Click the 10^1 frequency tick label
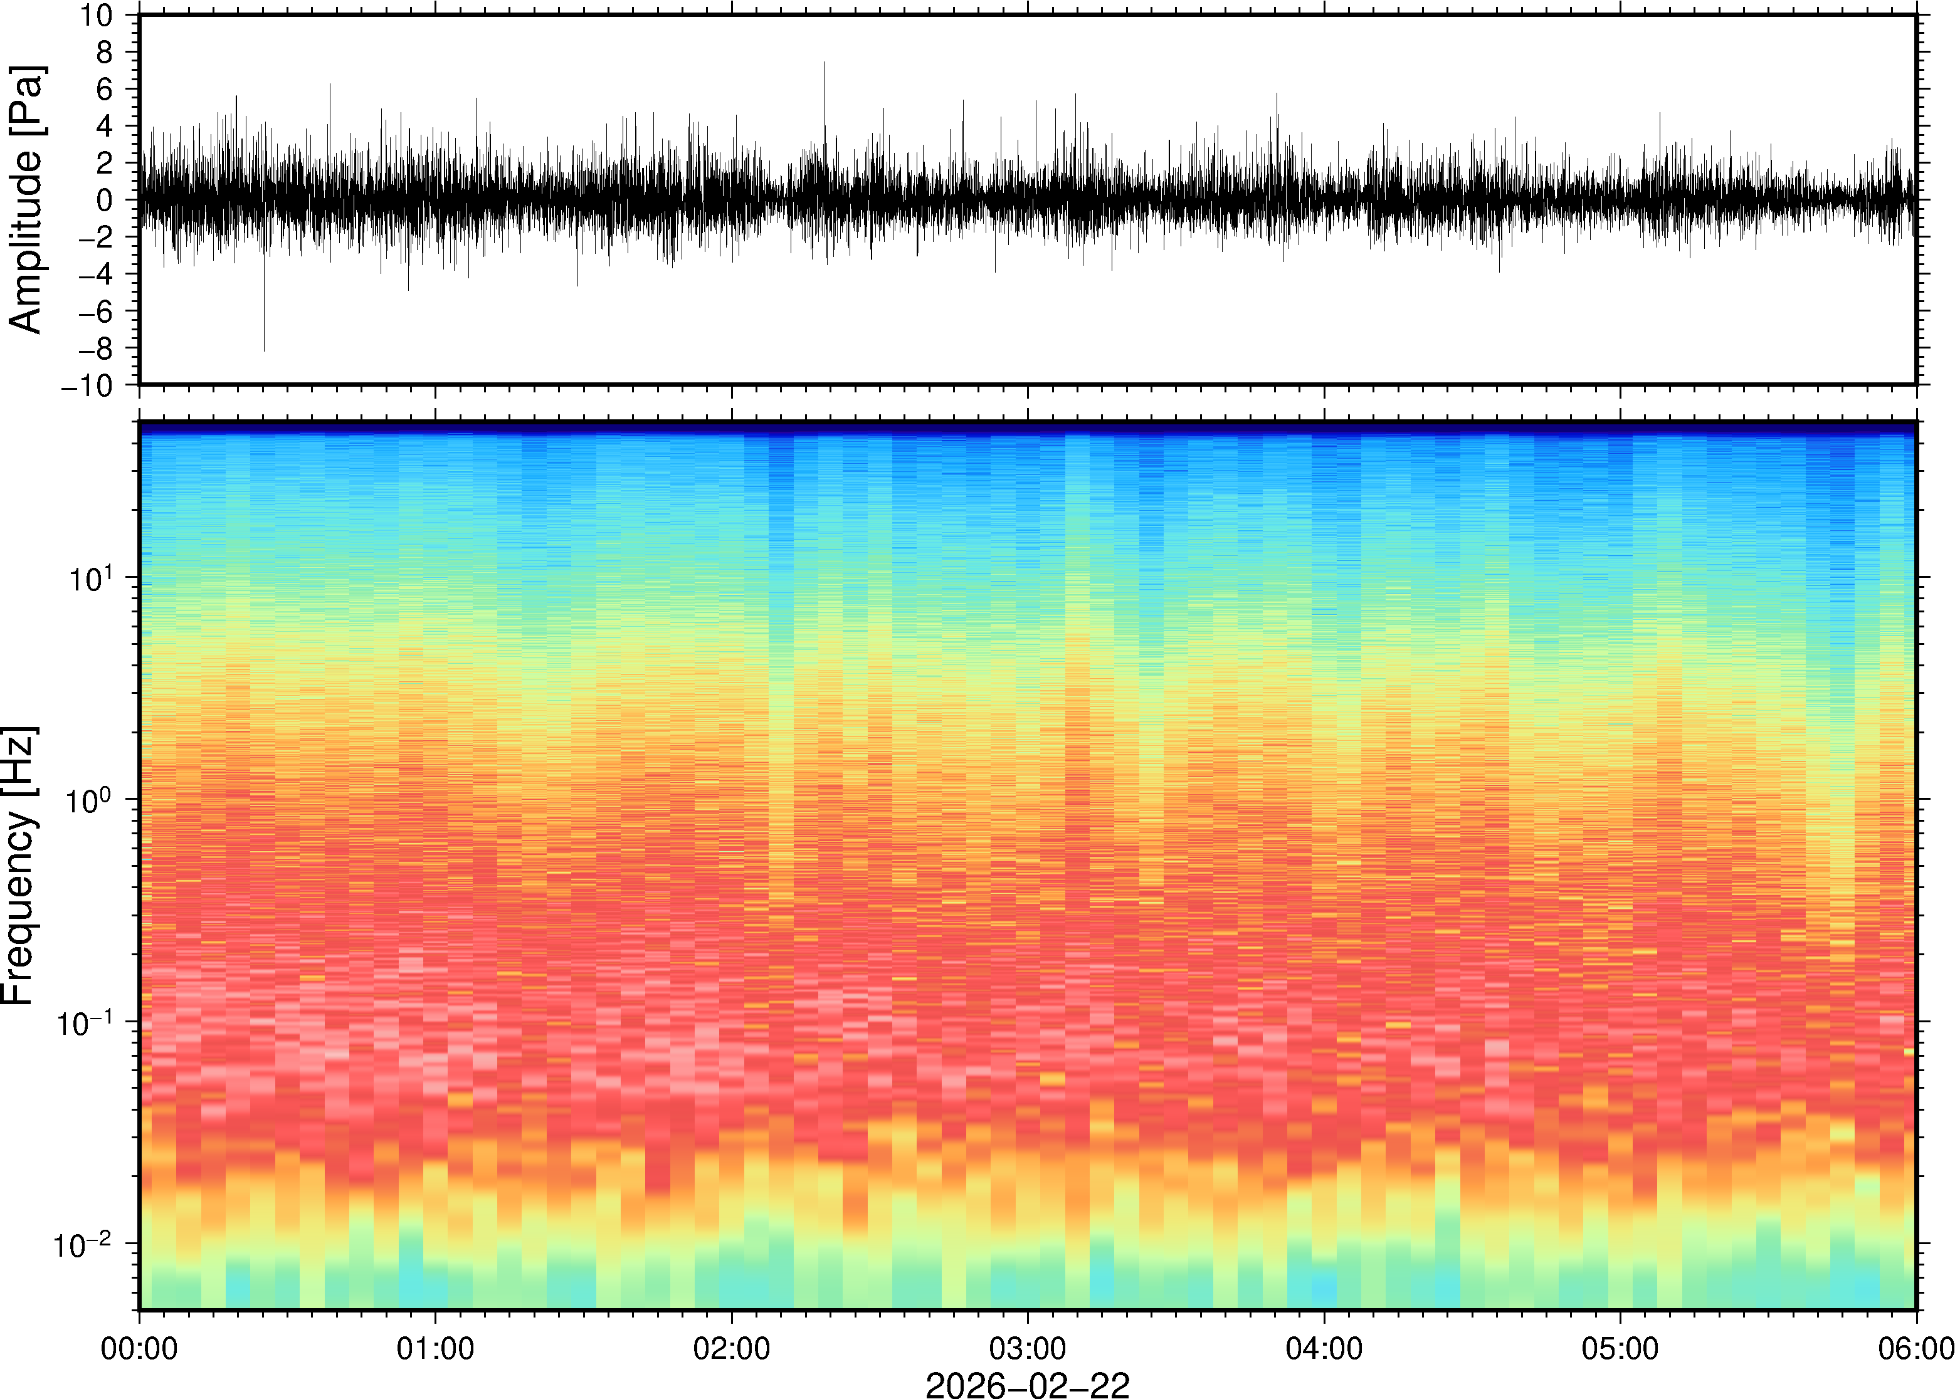Viewport: 1955px width, 1399px height. tap(89, 579)
